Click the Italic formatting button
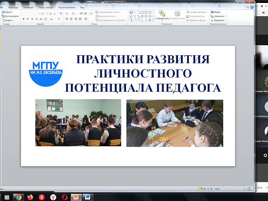The width and height of the screenshot is (268, 201). (28, 19)
